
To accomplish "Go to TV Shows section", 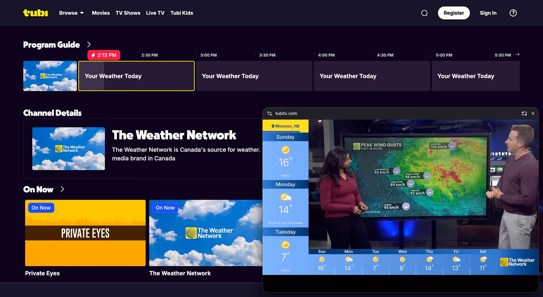I will (128, 13).
